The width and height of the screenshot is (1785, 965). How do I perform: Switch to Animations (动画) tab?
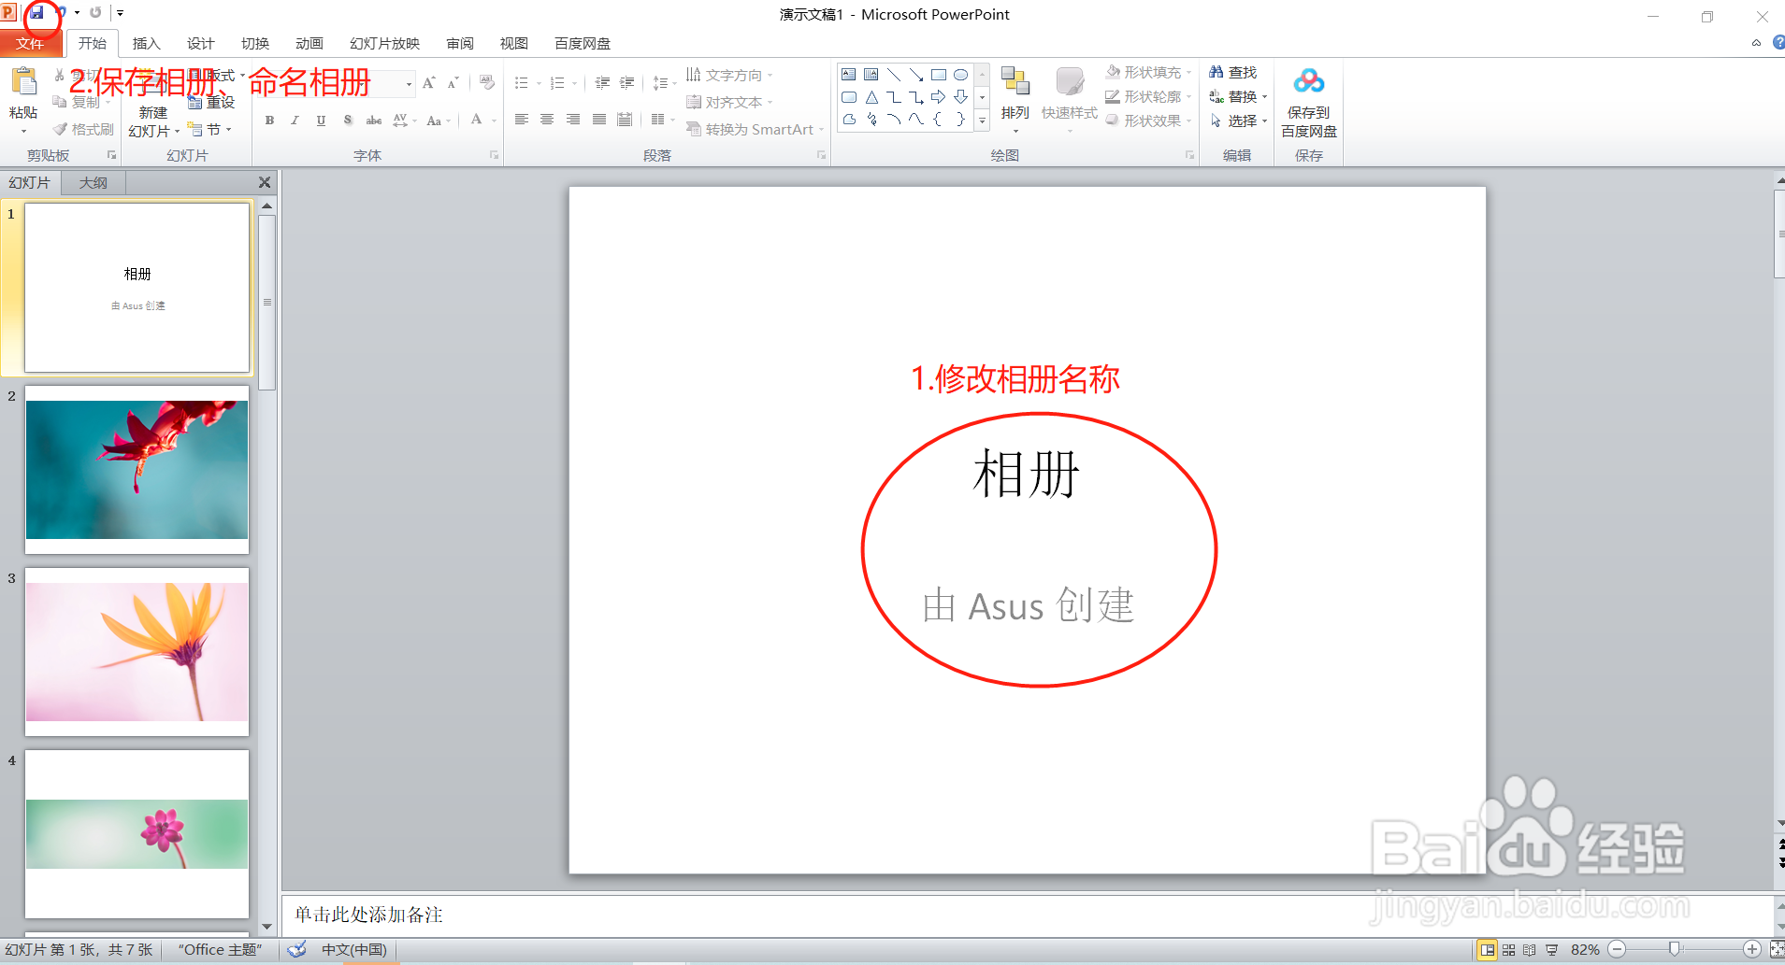(x=309, y=44)
